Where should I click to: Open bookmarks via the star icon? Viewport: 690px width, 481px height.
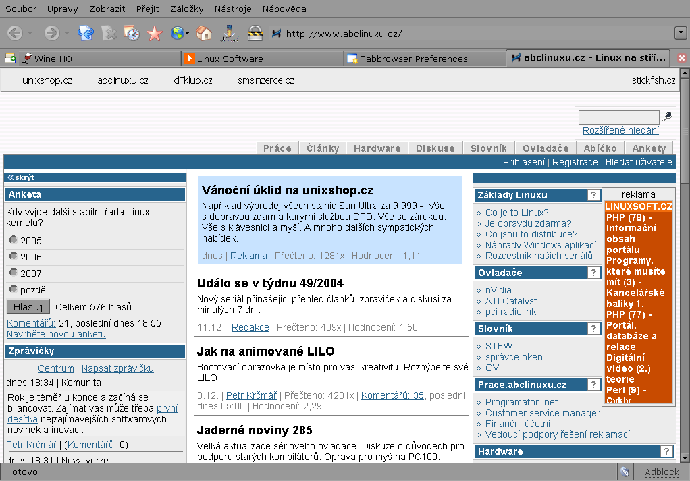155,34
